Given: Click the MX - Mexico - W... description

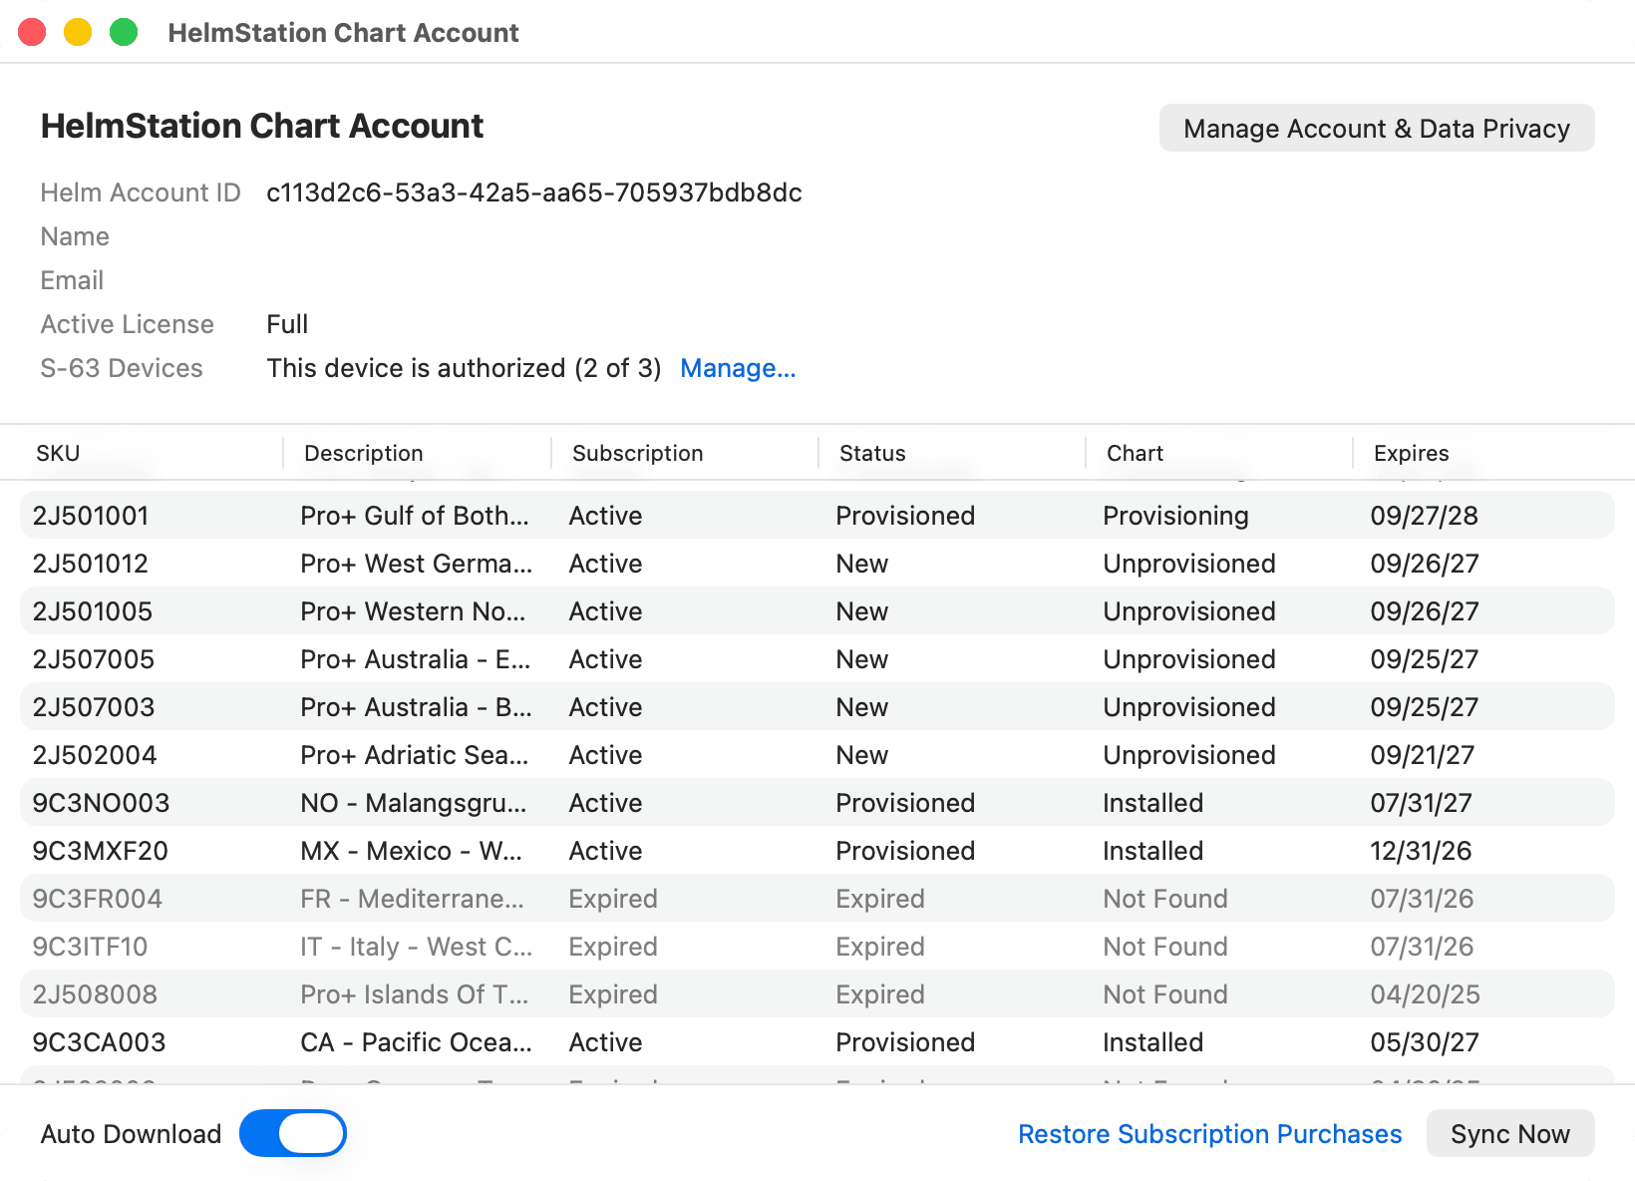Looking at the screenshot, I should pyautogui.click(x=411, y=851).
